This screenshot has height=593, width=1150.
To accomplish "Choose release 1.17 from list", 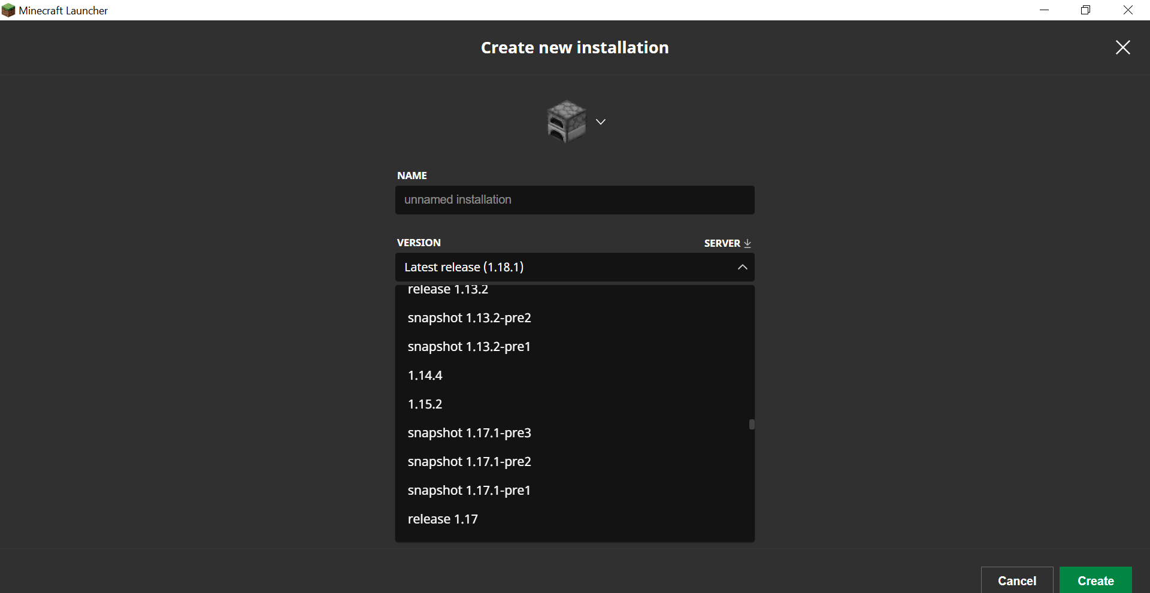I will tap(443, 519).
